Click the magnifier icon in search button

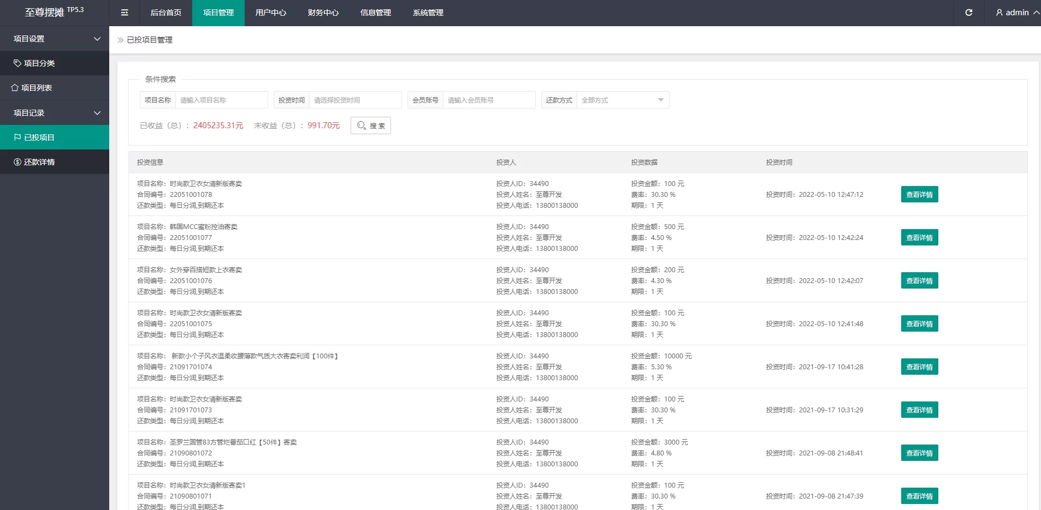[x=361, y=125]
